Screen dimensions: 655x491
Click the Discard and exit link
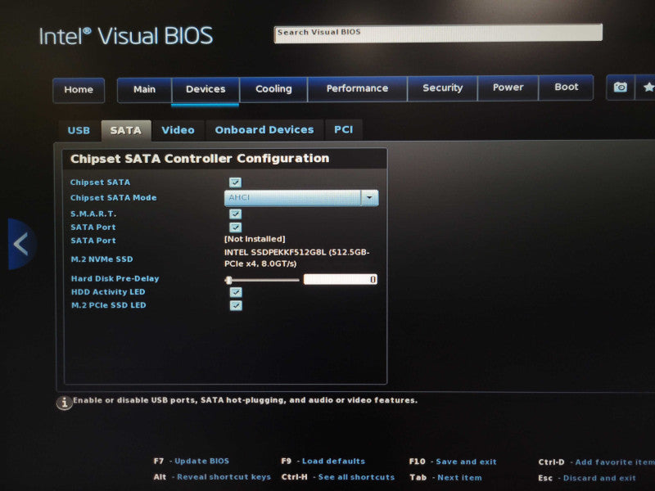click(599, 478)
